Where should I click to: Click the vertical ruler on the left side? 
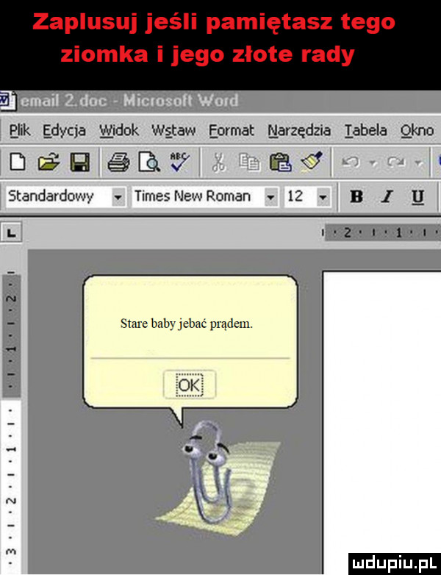(x=10, y=422)
